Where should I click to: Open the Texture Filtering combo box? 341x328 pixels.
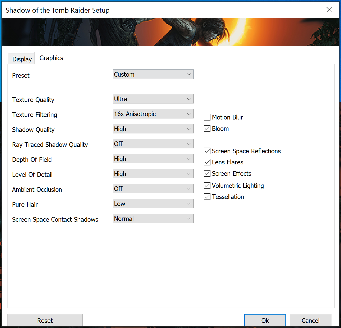tap(153, 114)
